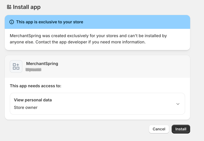Click 'This app is exclusive to your store'
The height and width of the screenshot is (141, 204).
pos(50,22)
